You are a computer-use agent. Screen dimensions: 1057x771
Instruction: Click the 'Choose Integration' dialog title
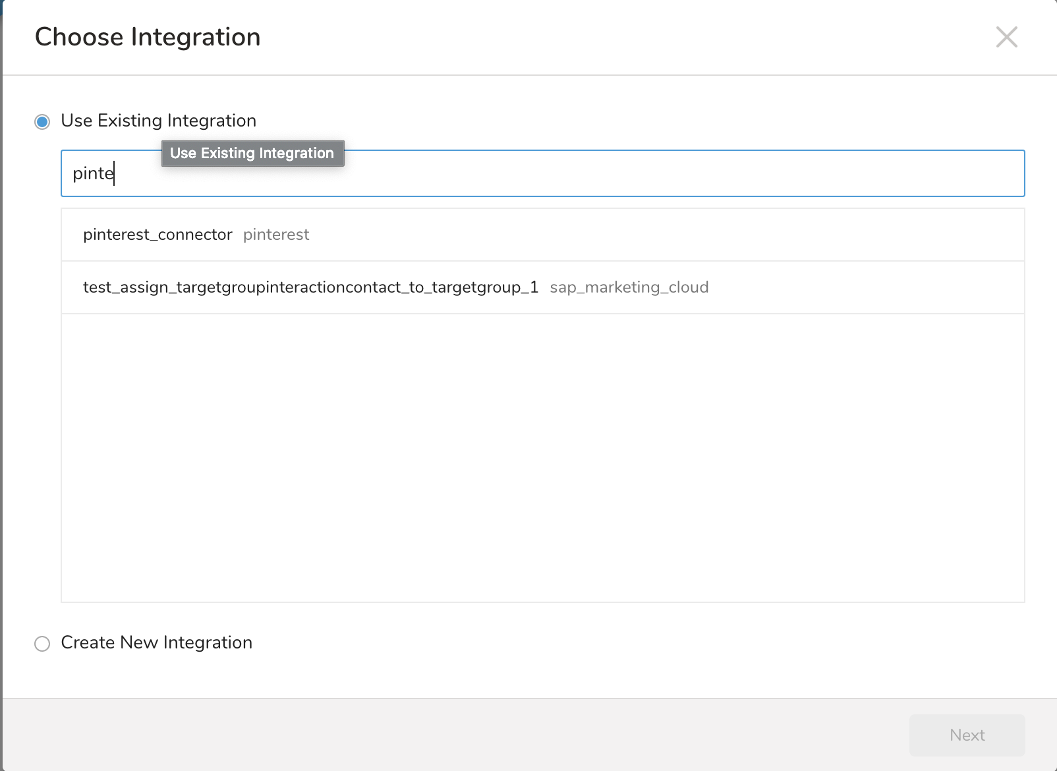click(x=148, y=38)
